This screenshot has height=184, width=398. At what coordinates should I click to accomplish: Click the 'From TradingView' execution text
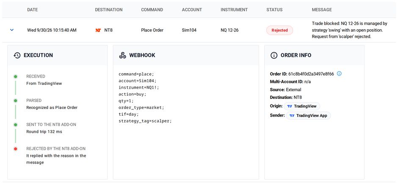[x=44, y=84]
